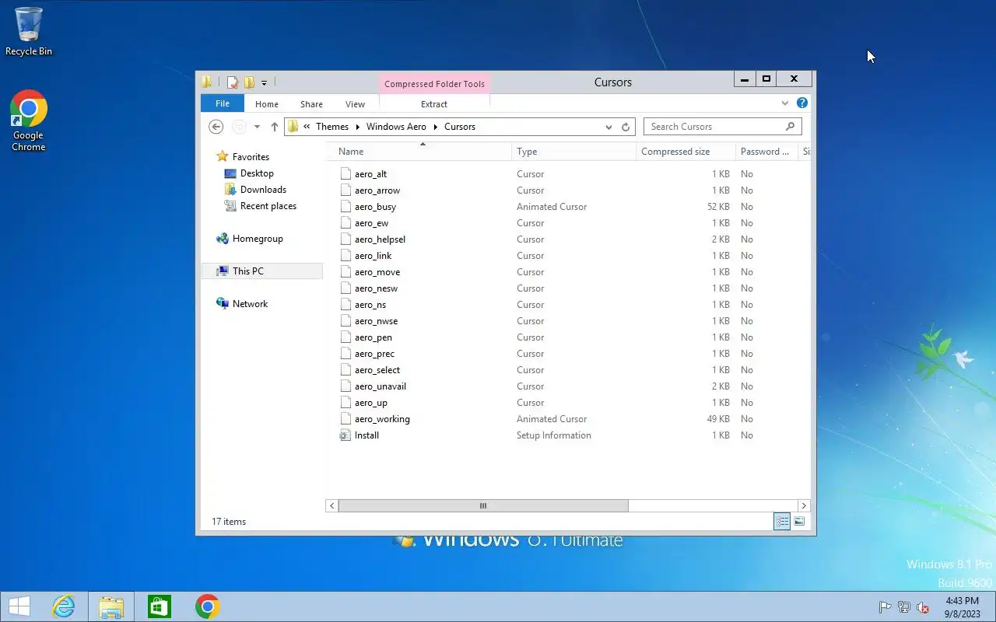Screen dimensions: 996x622
Task: Click the search magnifier icon
Action: click(x=790, y=127)
